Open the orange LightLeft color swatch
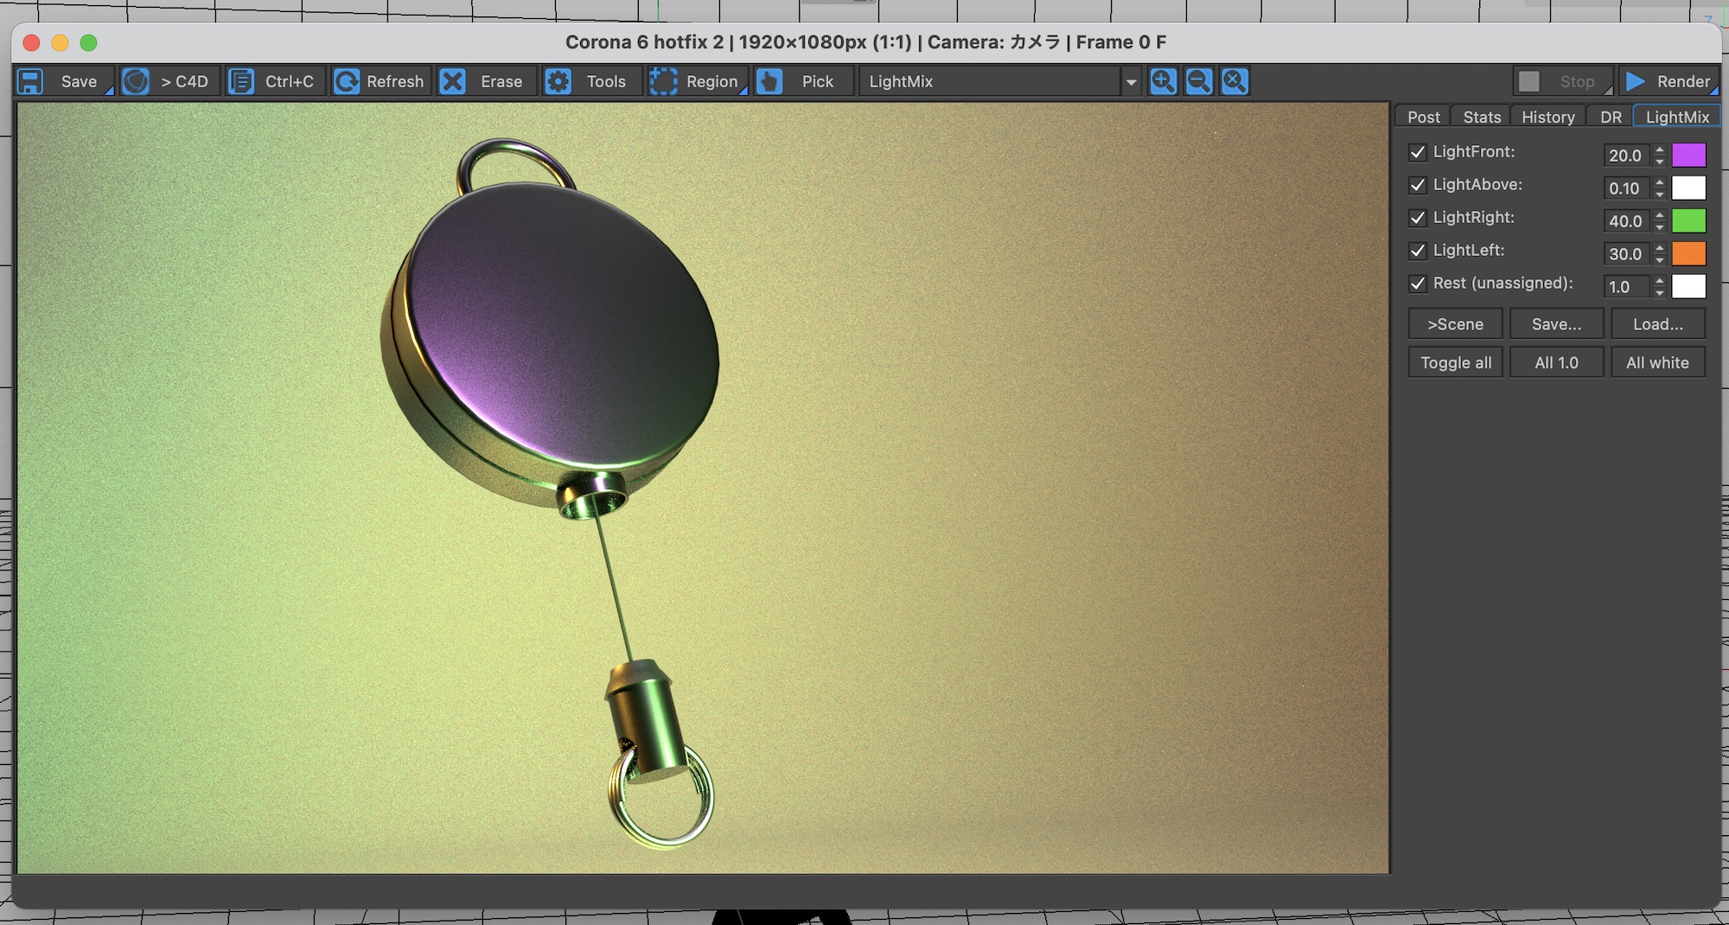 [x=1688, y=253]
